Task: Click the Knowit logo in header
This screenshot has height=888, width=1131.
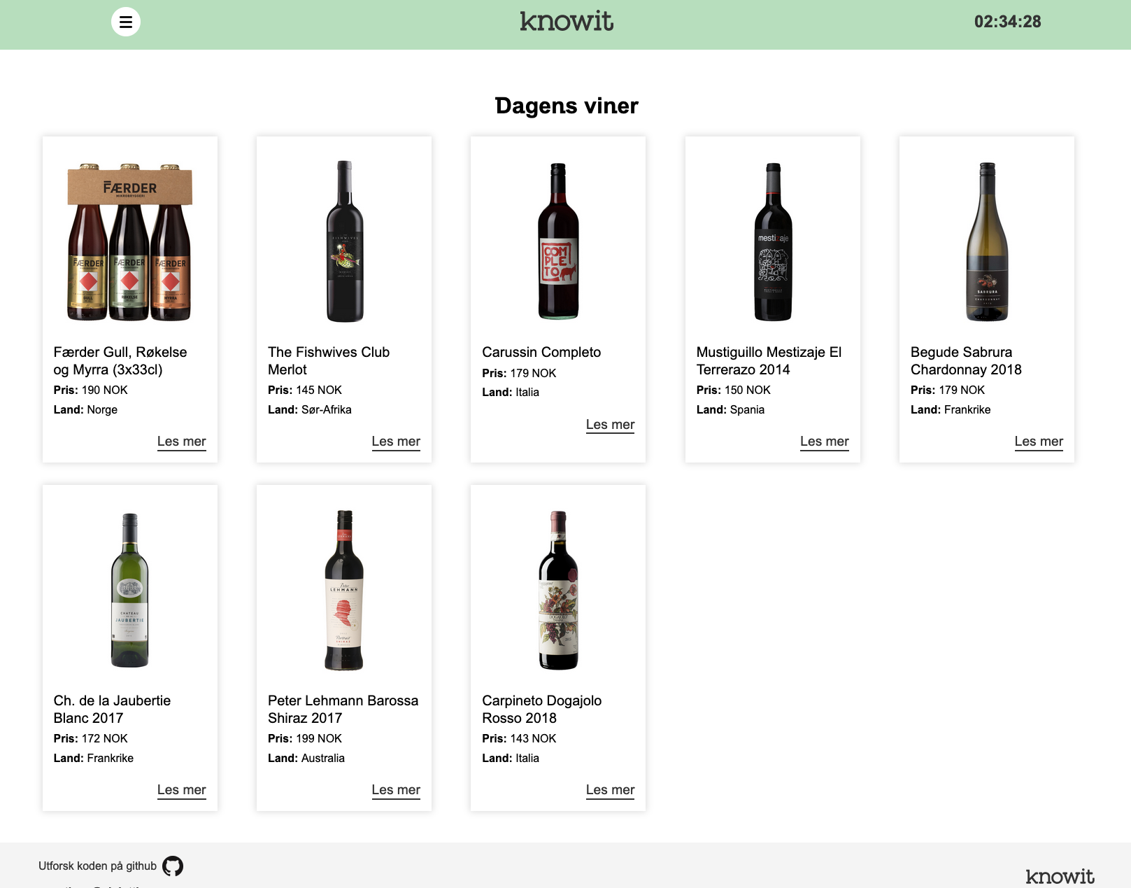Action: point(567,22)
